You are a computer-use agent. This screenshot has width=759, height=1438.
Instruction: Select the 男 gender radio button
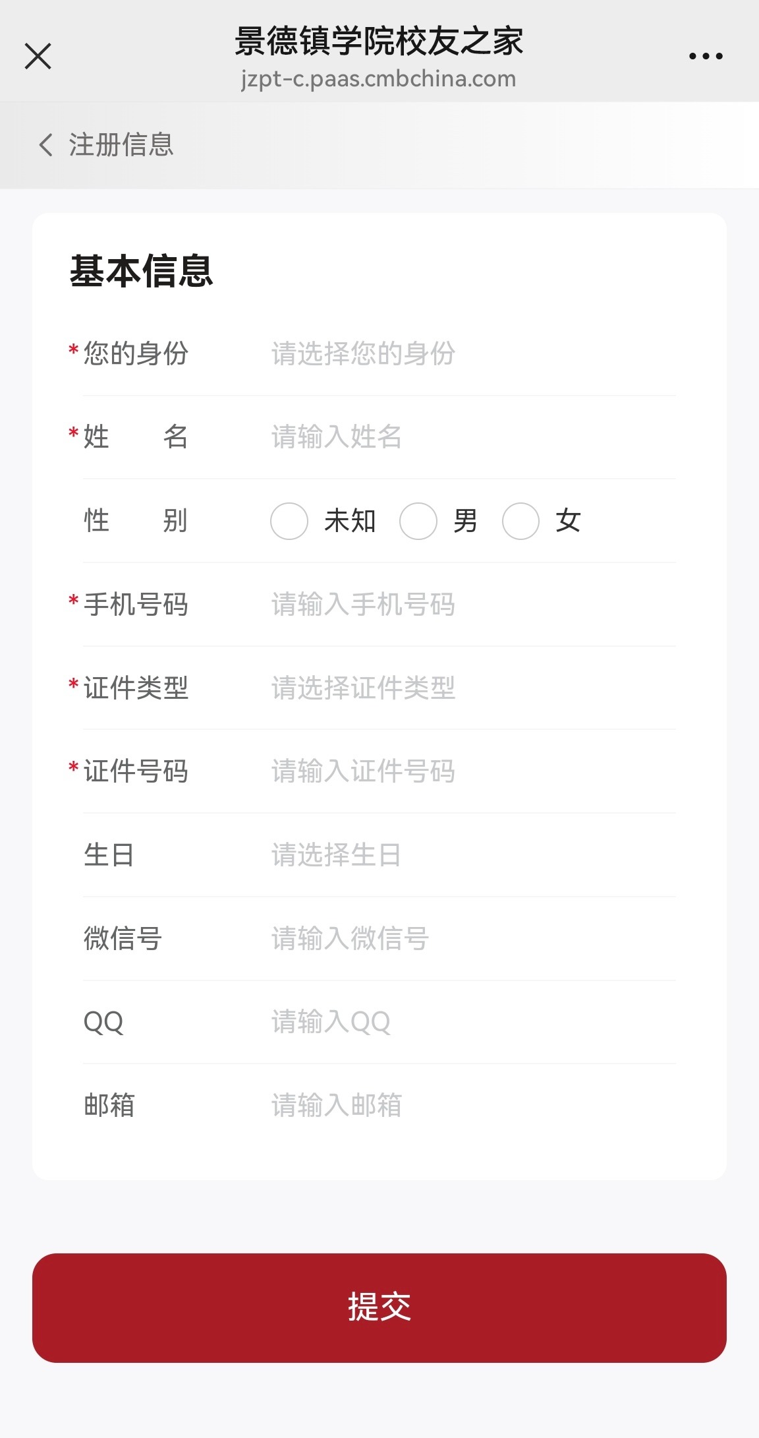(418, 522)
